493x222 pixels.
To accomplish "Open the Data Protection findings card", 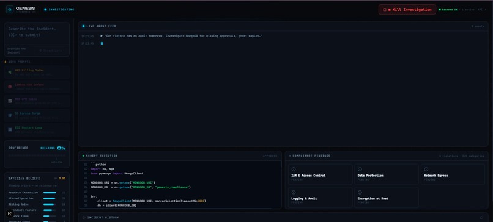I will [x=387, y=174].
